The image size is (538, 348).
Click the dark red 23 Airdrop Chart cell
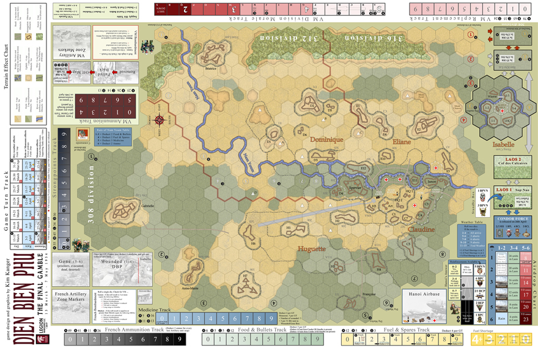tap(526, 319)
